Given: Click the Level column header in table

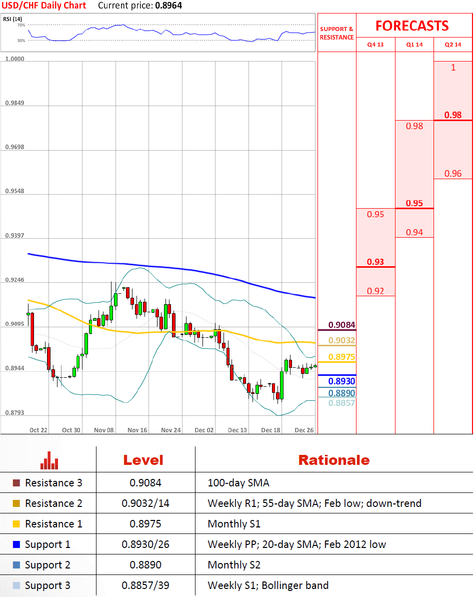Looking at the screenshot, I should pos(143,460).
